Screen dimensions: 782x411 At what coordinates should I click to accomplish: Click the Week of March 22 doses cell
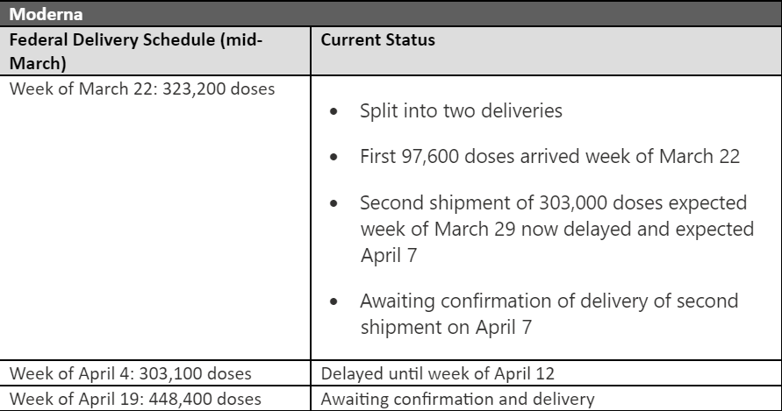[155, 217]
